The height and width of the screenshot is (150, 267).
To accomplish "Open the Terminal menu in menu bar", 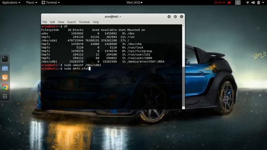I will (x=84, y=22).
